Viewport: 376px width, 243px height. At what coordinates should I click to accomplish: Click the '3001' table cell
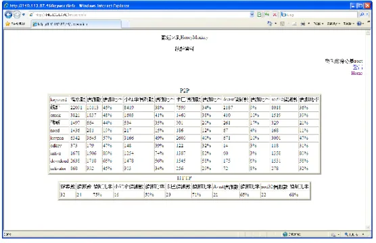(284, 138)
